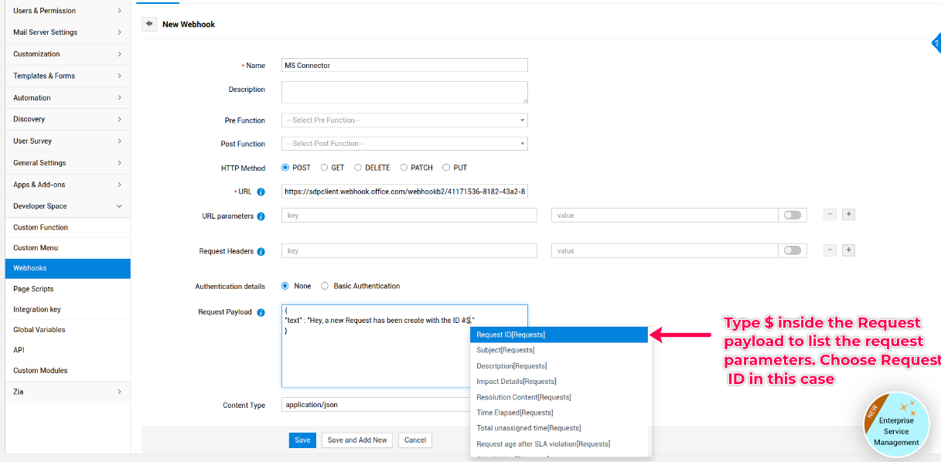Image resolution: width=941 pixels, height=462 pixels.
Task: Add a new URL parameters row
Action: pyautogui.click(x=848, y=215)
